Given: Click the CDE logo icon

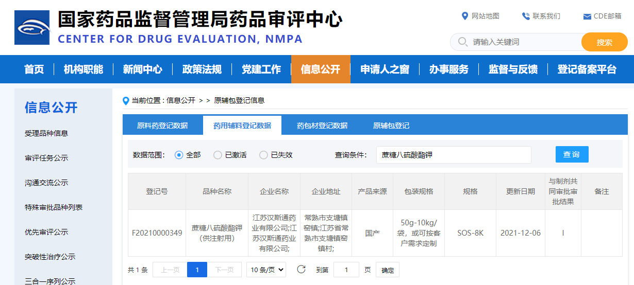Looking at the screenshot, I should [x=32, y=27].
